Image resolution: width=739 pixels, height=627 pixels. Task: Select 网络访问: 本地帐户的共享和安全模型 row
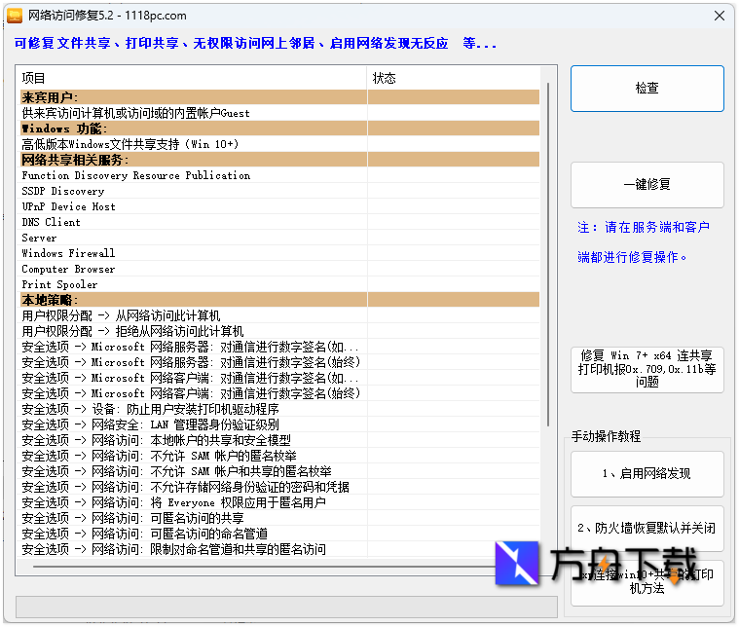pyautogui.click(x=279, y=440)
